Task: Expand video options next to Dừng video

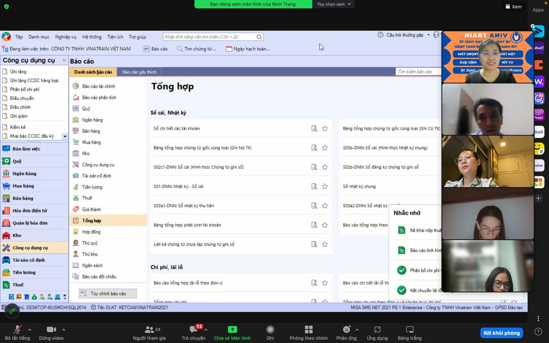Action: (64, 330)
